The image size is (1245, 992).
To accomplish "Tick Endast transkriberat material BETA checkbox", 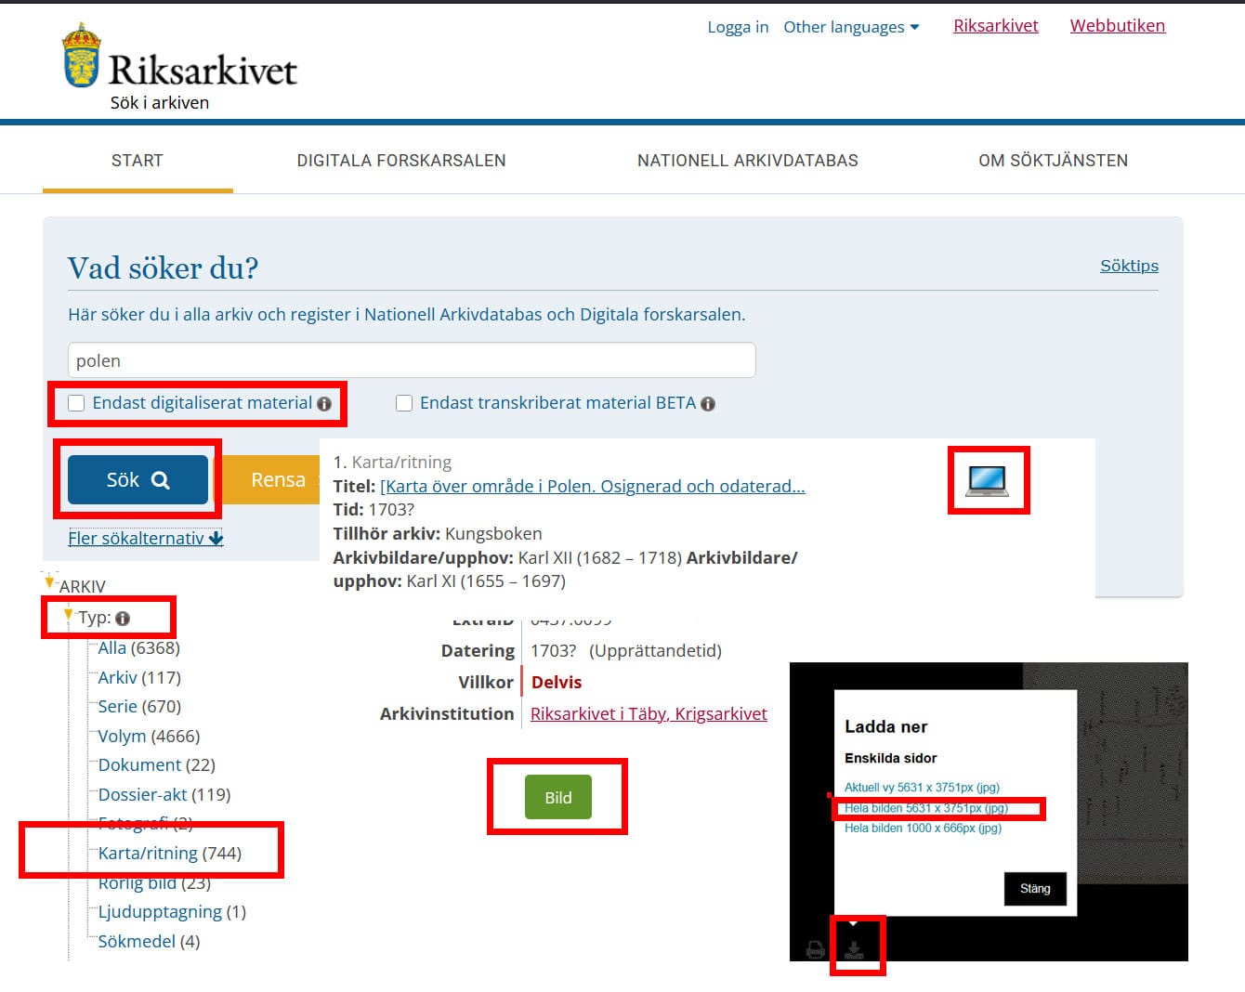I will tap(404, 403).
